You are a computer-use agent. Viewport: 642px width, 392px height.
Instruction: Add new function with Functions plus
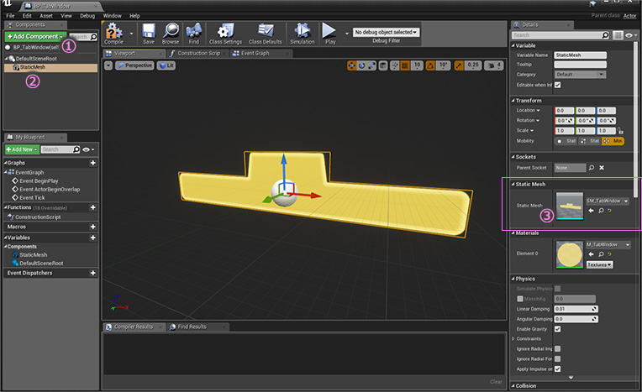(93, 207)
